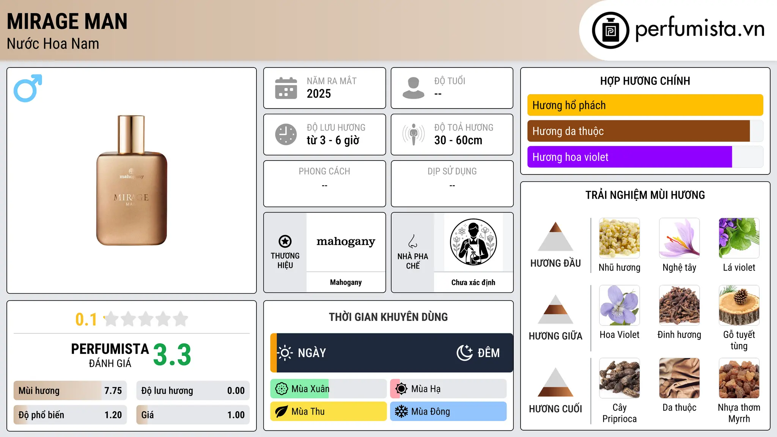Open the Nhựa thơm Myrrh note image

pos(739,378)
